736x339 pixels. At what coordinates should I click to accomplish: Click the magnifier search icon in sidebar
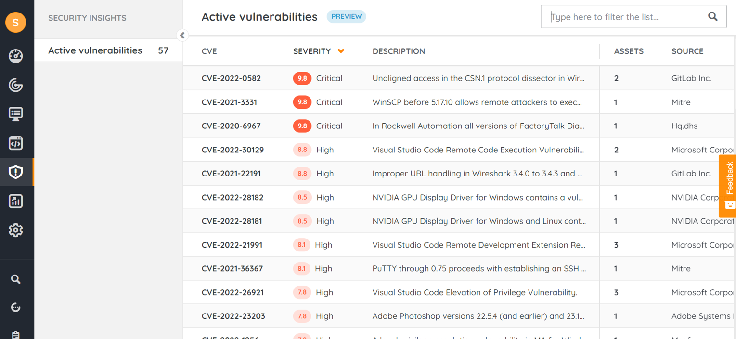click(x=16, y=279)
